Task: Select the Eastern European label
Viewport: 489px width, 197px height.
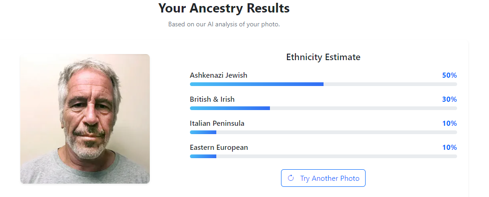Action: pos(219,147)
